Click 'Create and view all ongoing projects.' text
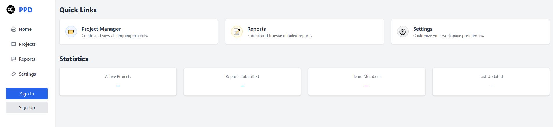553x127 pixels. click(115, 36)
